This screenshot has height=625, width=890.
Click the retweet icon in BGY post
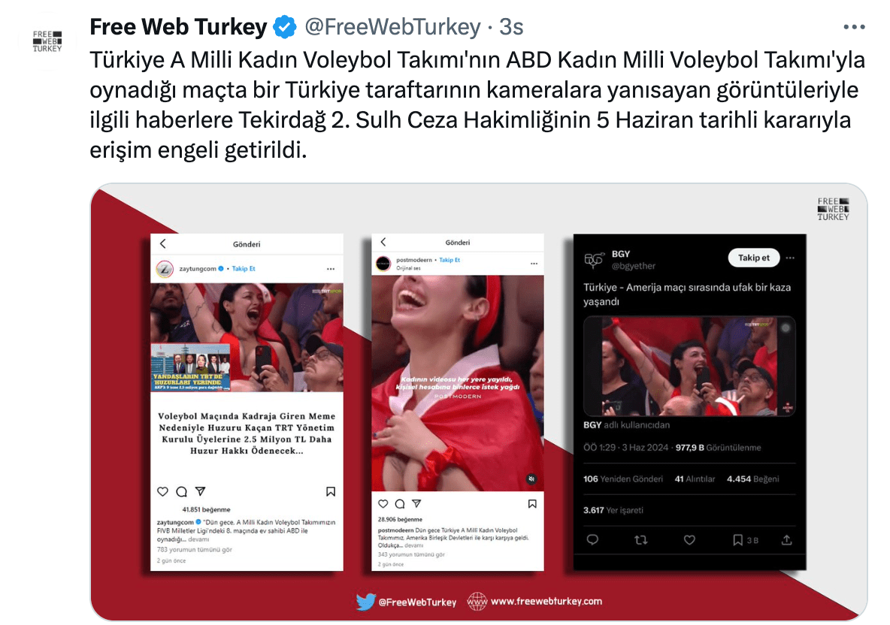click(x=641, y=540)
